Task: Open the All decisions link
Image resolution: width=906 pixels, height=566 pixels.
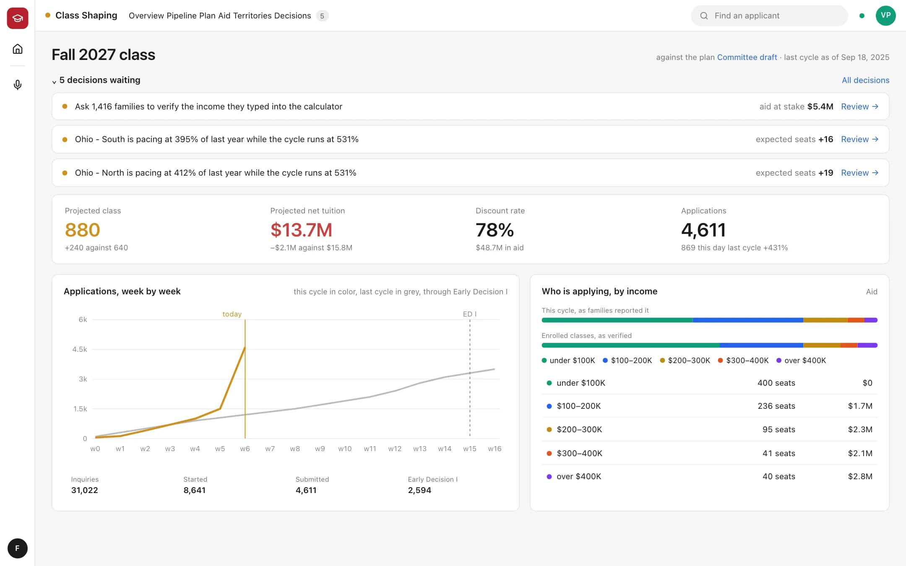Action: click(x=865, y=80)
